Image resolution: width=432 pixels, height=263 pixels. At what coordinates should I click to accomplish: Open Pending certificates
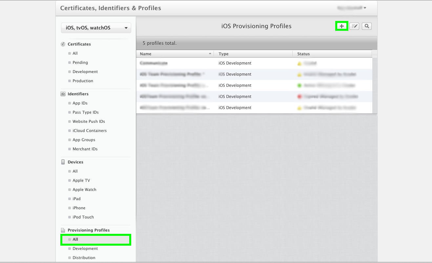80,63
